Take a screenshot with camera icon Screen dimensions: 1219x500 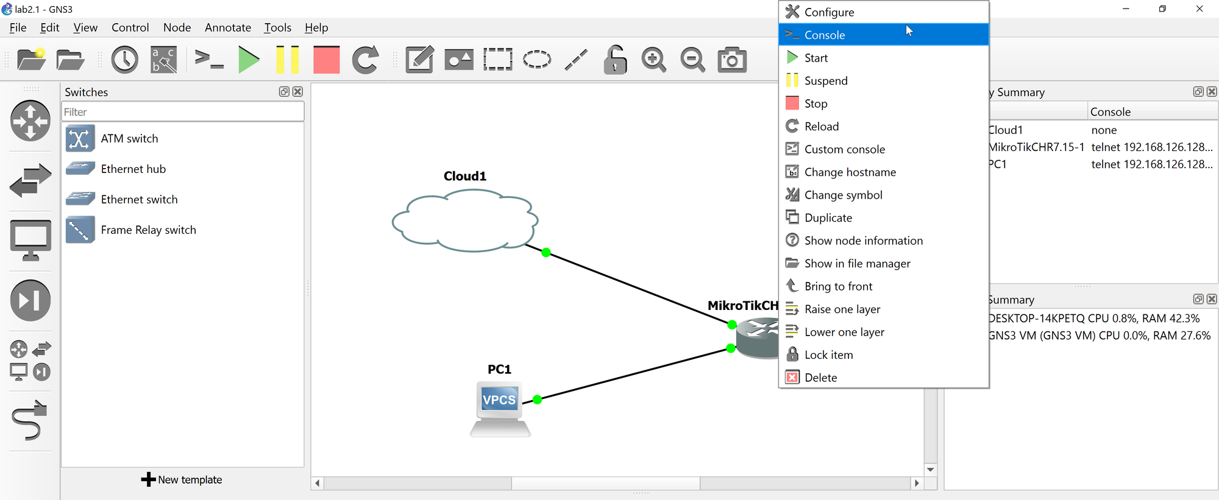coord(732,60)
